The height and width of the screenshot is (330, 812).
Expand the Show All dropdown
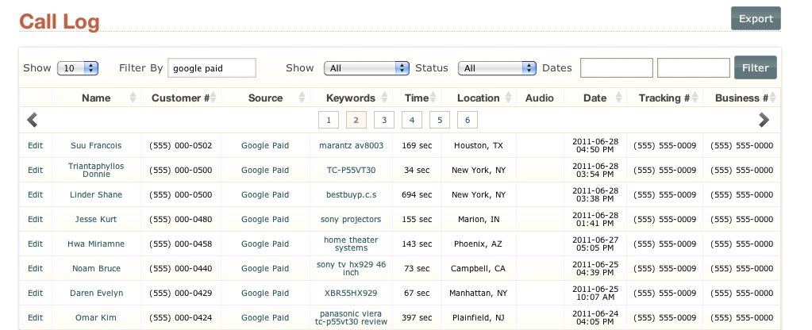366,68
